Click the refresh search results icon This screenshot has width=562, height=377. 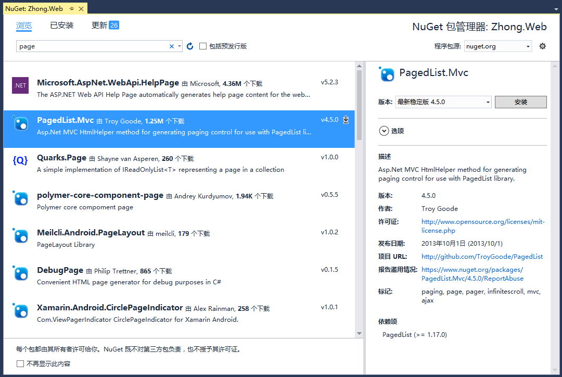tap(190, 46)
